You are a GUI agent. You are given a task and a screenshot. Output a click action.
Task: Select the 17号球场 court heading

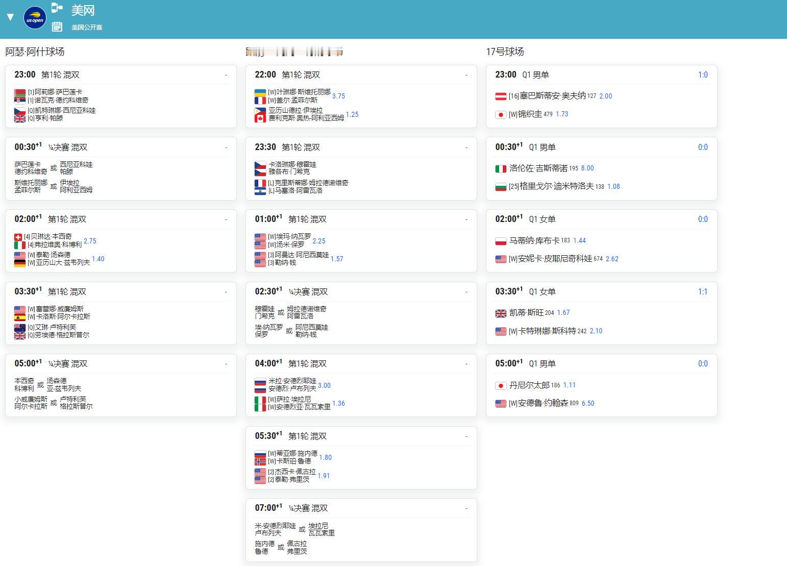pos(505,52)
